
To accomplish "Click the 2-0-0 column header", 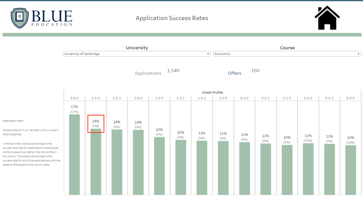I will [x=138, y=98].
